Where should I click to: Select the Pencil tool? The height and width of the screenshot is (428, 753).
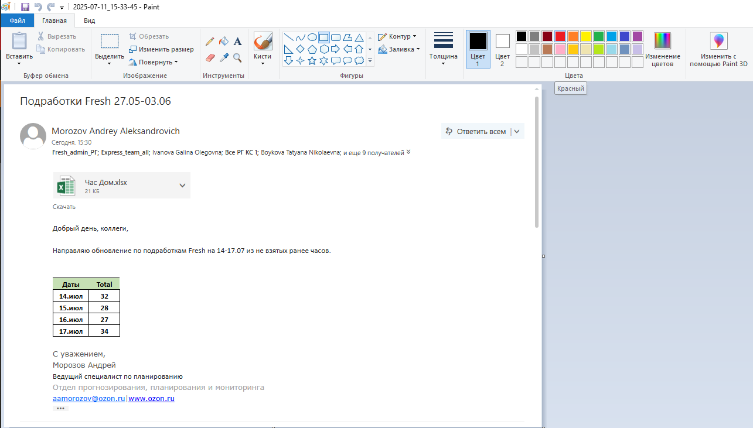(210, 42)
